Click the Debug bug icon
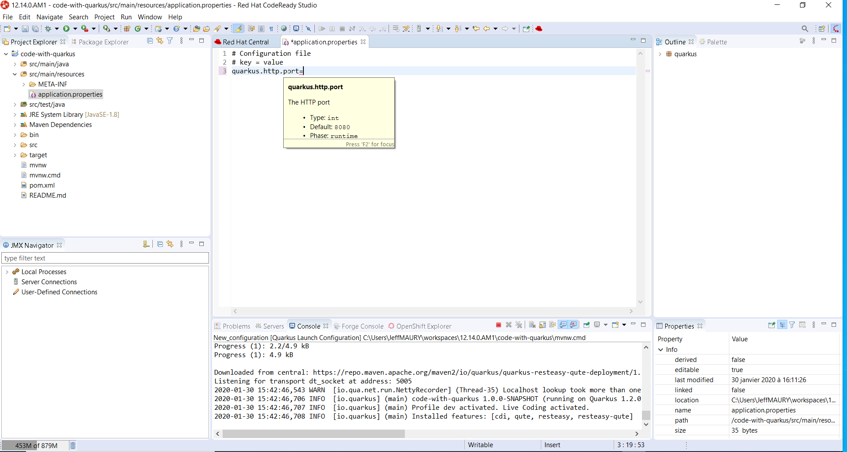The width and height of the screenshot is (847, 452). tap(48, 29)
